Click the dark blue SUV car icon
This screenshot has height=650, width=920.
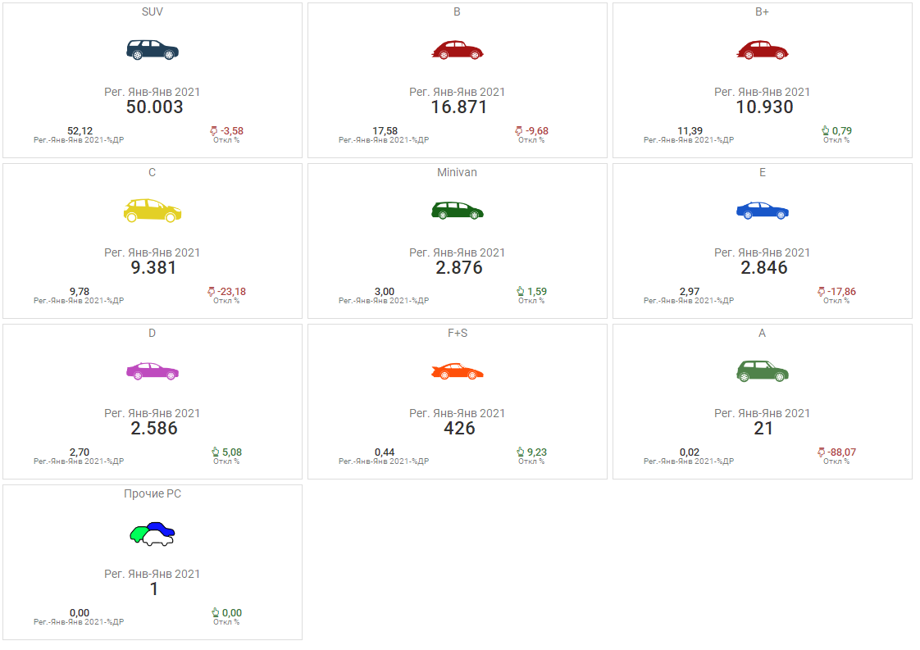pos(153,50)
